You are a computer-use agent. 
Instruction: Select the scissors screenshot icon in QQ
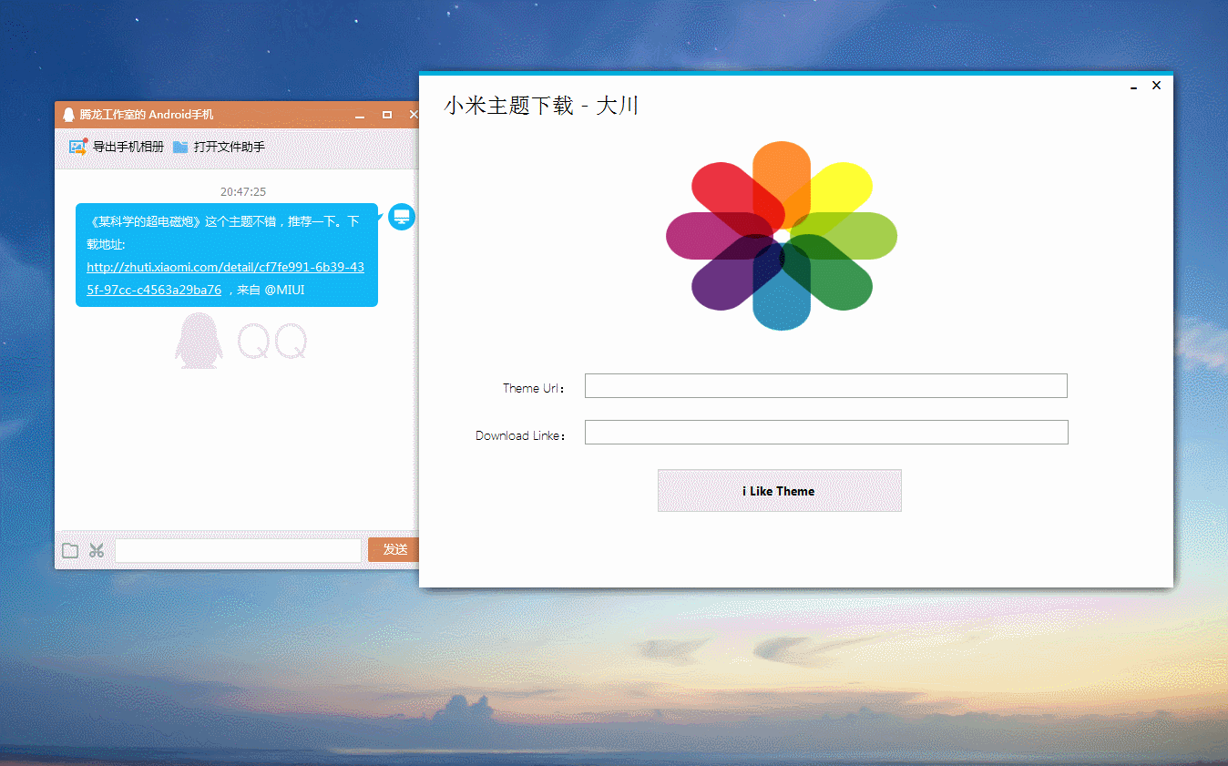pos(97,550)
